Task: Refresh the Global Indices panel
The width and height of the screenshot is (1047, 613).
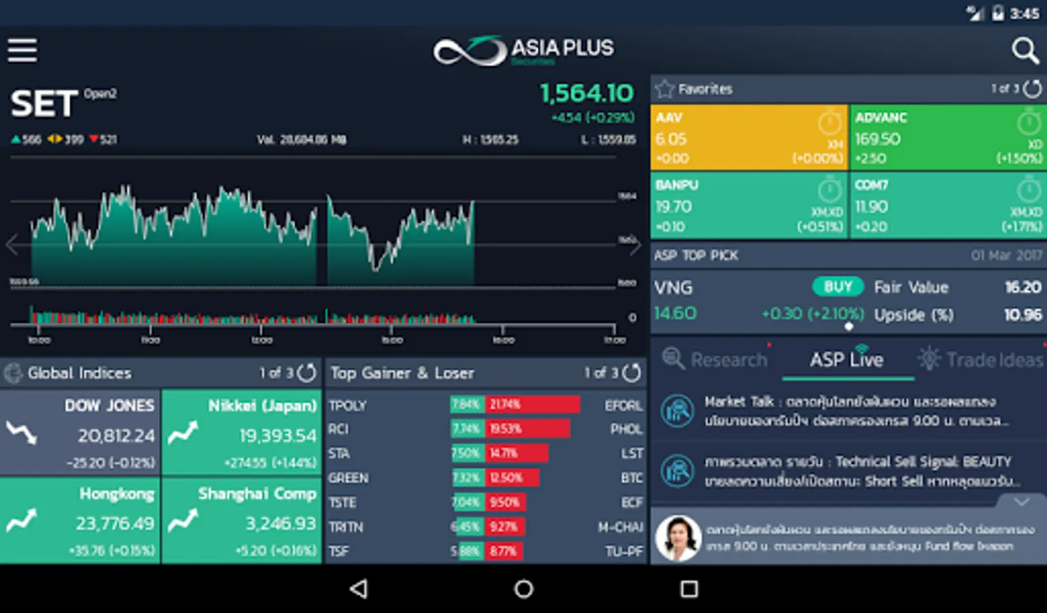Action: 307,373
